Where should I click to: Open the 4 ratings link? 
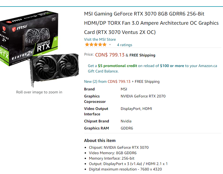point(125,45)
